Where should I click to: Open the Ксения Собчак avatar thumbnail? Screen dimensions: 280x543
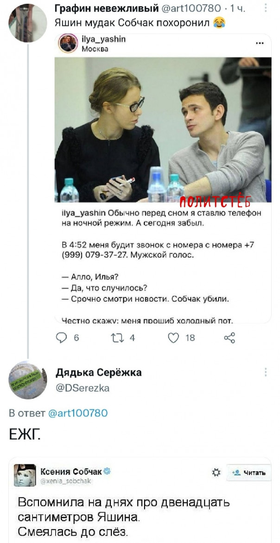25,475
